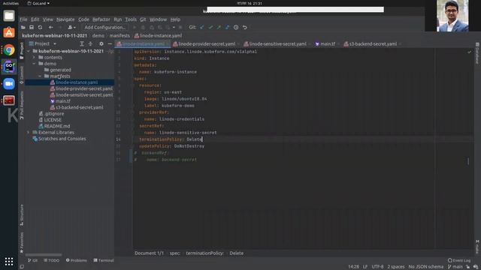Toggle tool window bars icon bottom-left
The image size is (481, 270).
22,267
